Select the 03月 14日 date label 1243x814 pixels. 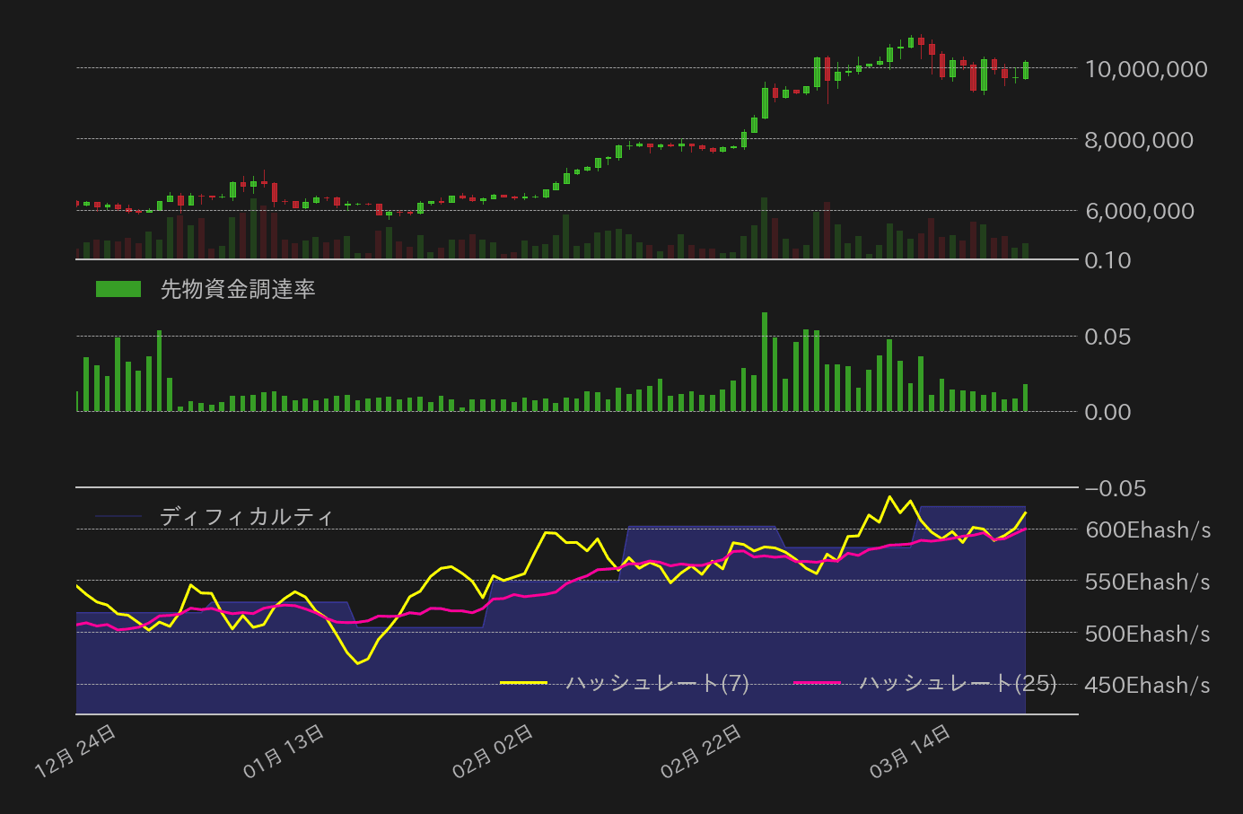tap(910, 750)
